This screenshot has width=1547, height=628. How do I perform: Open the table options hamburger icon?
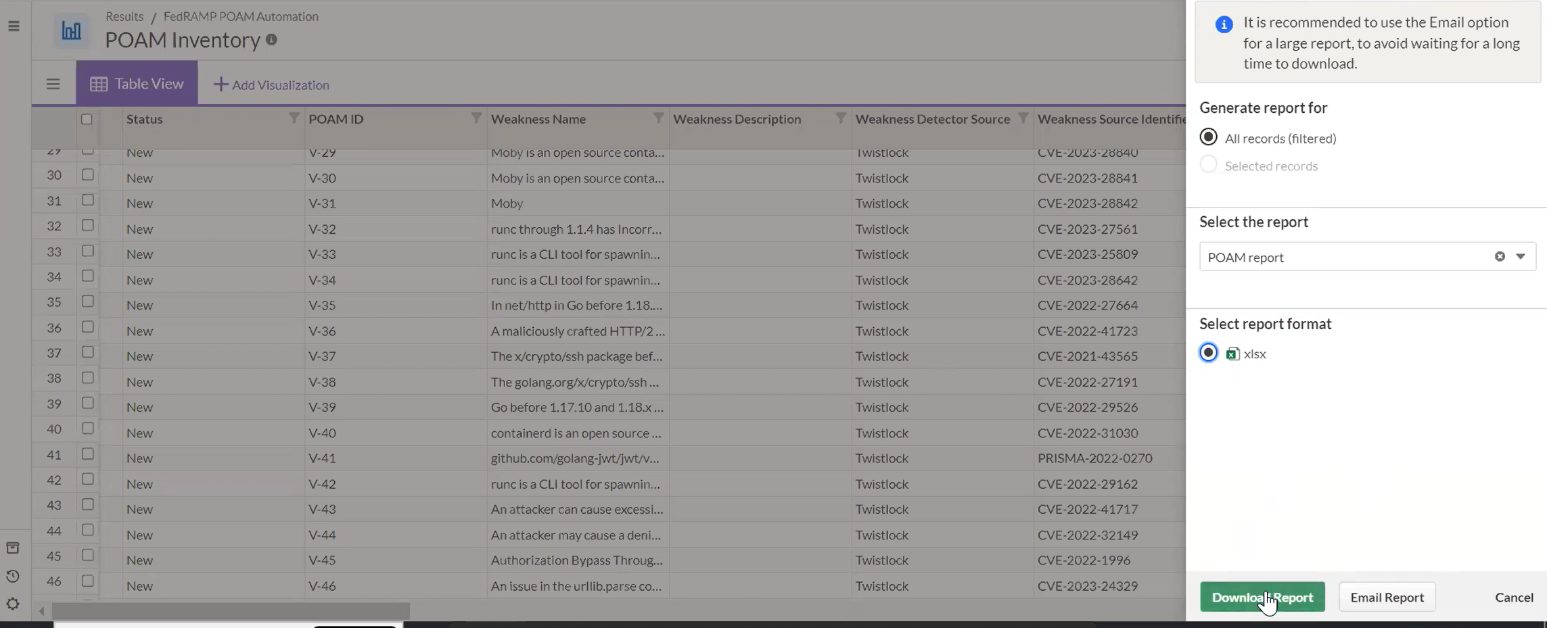(x=53, y=84)
